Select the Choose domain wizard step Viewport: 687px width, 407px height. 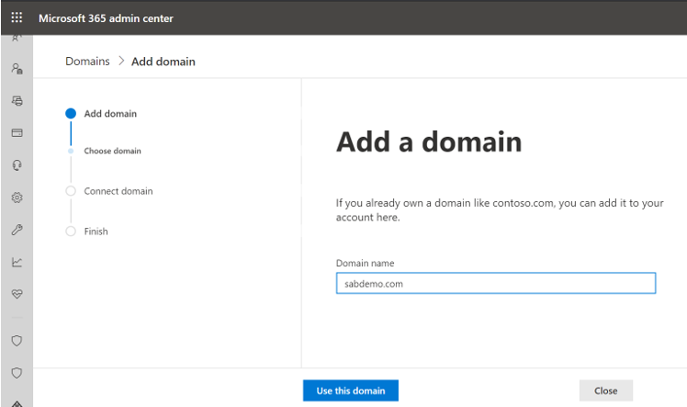coord(112,151)
